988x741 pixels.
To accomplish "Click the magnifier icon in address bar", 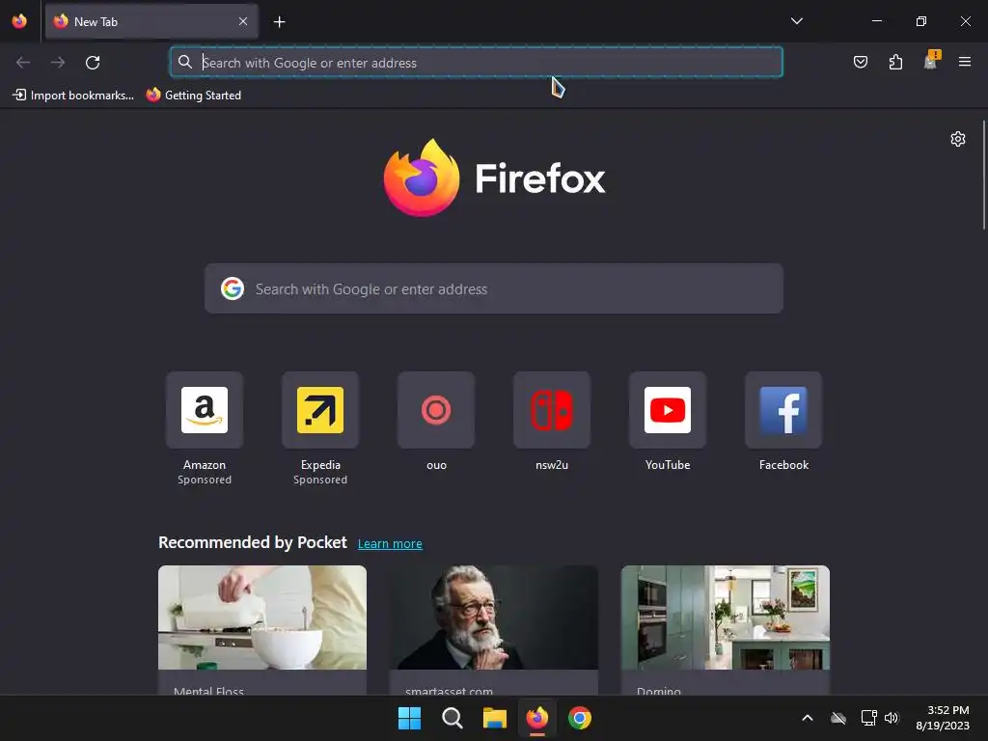I will pos(184,62).
